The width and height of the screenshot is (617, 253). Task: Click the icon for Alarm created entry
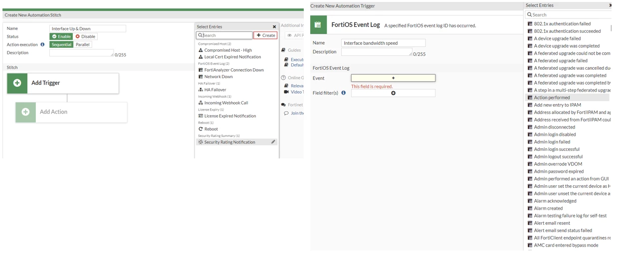pyautogui.click(x=530, y=208)
